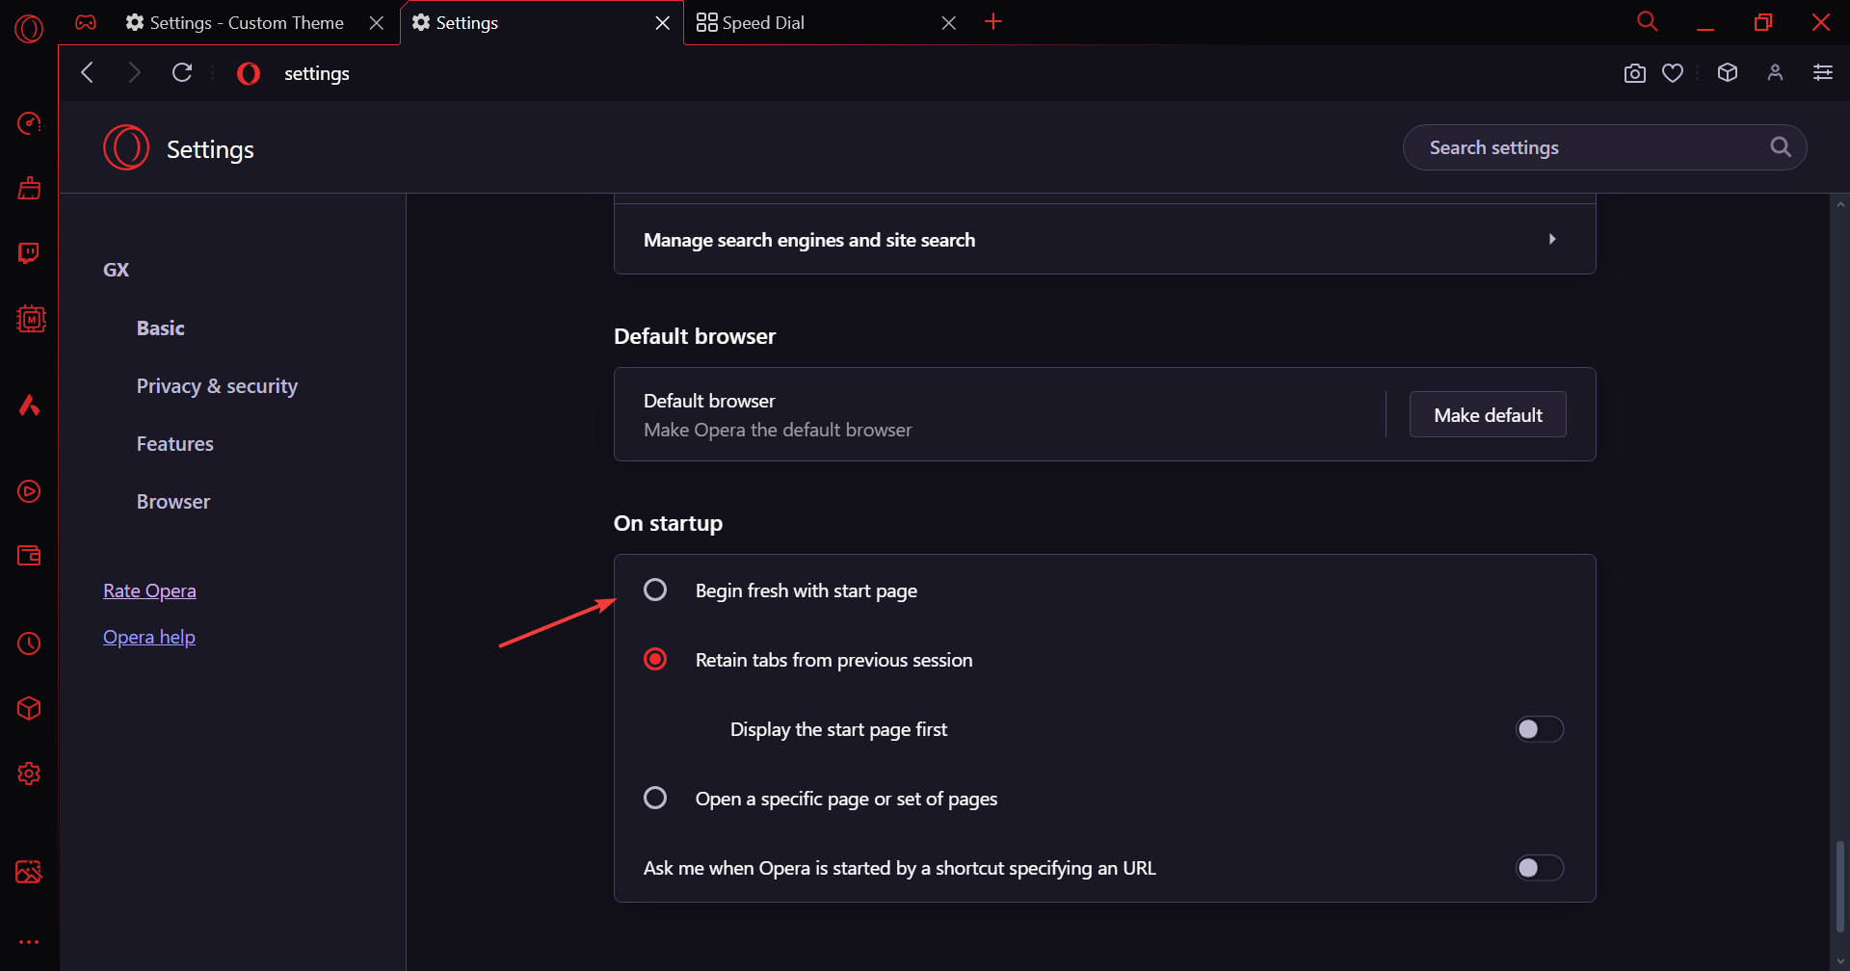Open GX Cleaner sidebar icon
Screen dimensions: 1850x971
[x=29, y=188]
